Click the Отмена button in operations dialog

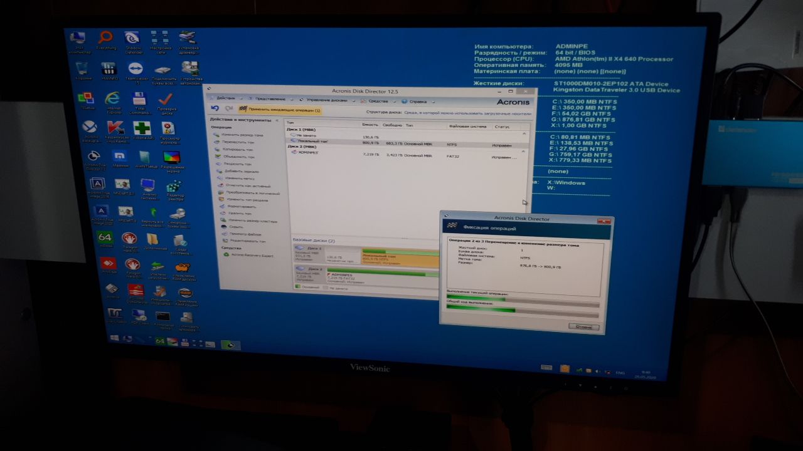click(583, 327)
